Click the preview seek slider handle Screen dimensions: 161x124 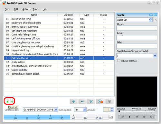(119, 111)
